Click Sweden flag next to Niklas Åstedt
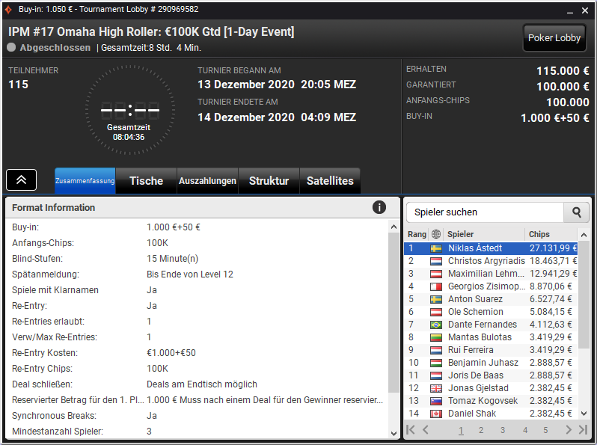The width and height of the screenshot is (597, 445). [x=436, y=248]
